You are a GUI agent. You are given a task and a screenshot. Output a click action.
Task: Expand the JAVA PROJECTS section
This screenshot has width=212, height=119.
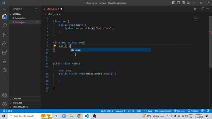[x=25, y=107]
